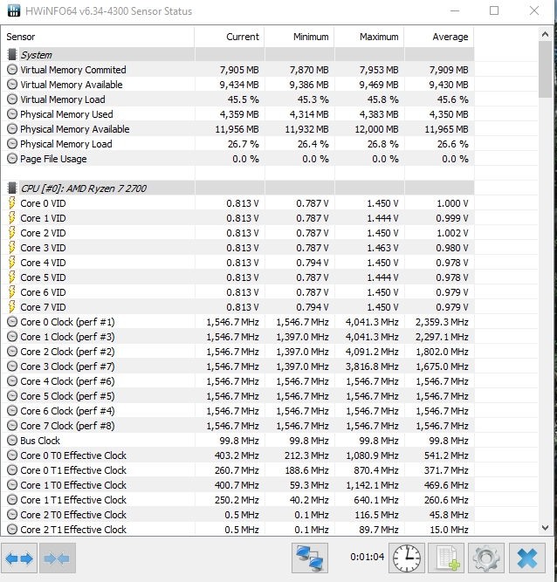
Task: Open the network remote monitoring icon
Action: point(310,558)
